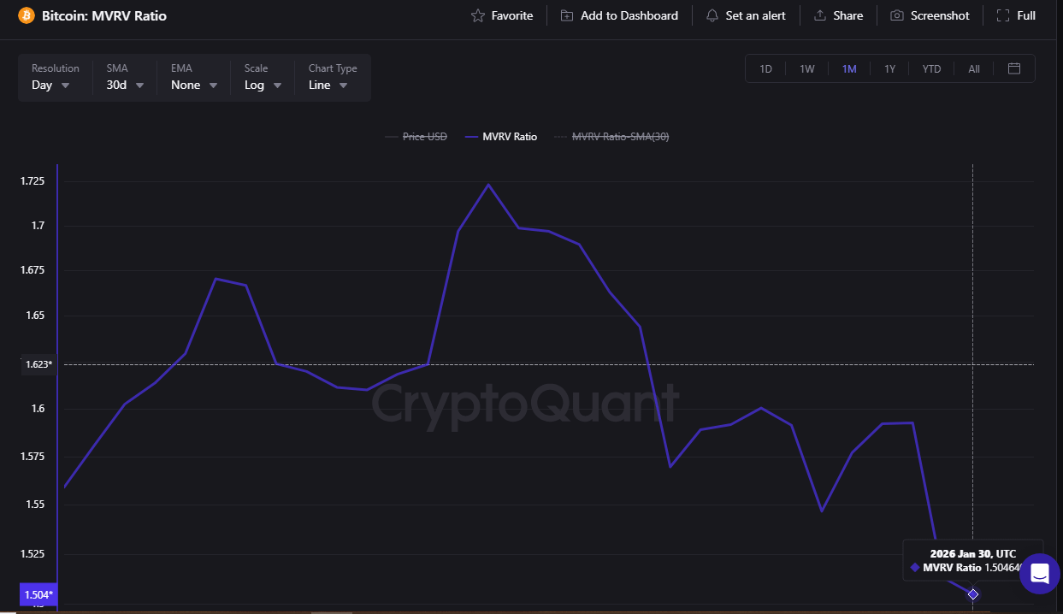Expand the SMA 30d dropdown
The image size is (1063, 614).
(x=125, y=85)
